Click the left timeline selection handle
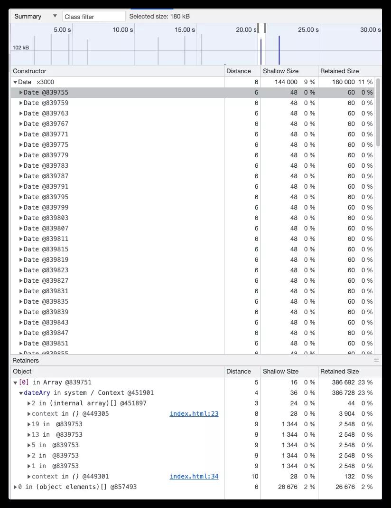The height and width of the screenshot is (508, 391). click(258, 28)
